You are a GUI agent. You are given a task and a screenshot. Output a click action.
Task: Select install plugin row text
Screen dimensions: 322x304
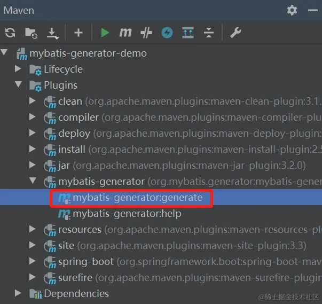[190, 150]
